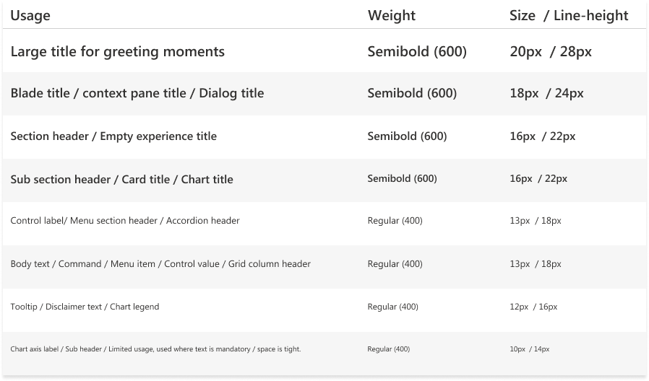Image resolution: width=649 pixels, height=381 pixels.
Task: Click Regular (400) in the Chart axis label row
Action: tap(388, 349)
